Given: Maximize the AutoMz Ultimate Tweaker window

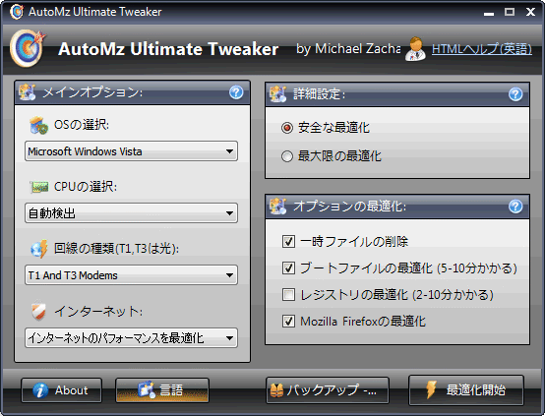Looking at the screenshot, I should pos(510,12).
